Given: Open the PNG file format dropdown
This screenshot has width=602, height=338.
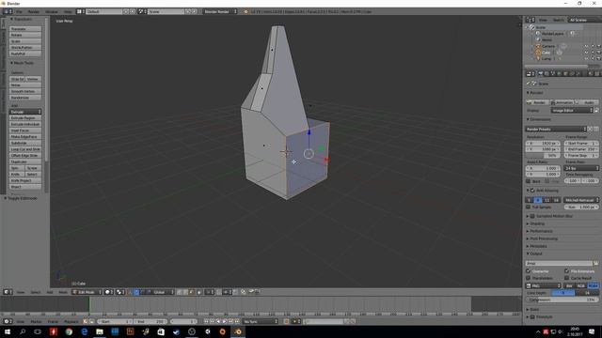Looking at the screenshot, I should (x=544, y=285).
